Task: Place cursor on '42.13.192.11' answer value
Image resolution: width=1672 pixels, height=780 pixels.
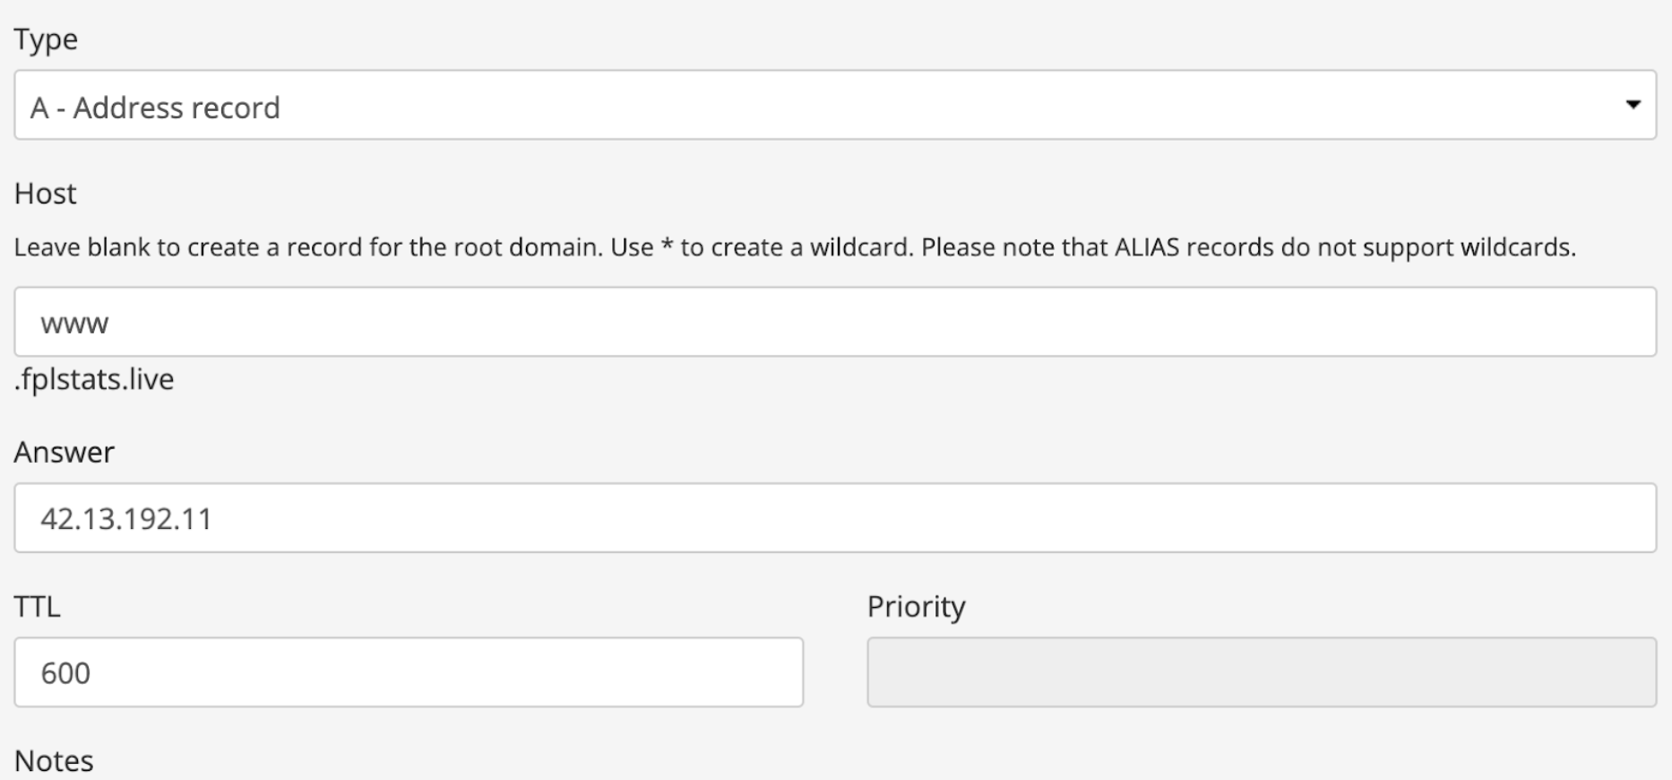Action: [x=126, y=519]
